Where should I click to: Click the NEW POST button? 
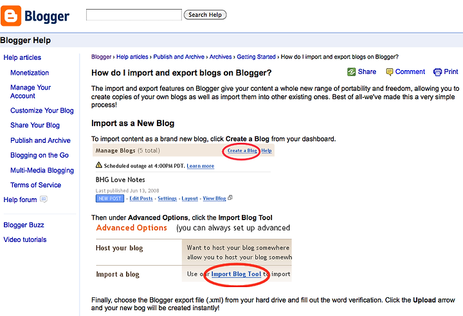[x=110, y=198]
